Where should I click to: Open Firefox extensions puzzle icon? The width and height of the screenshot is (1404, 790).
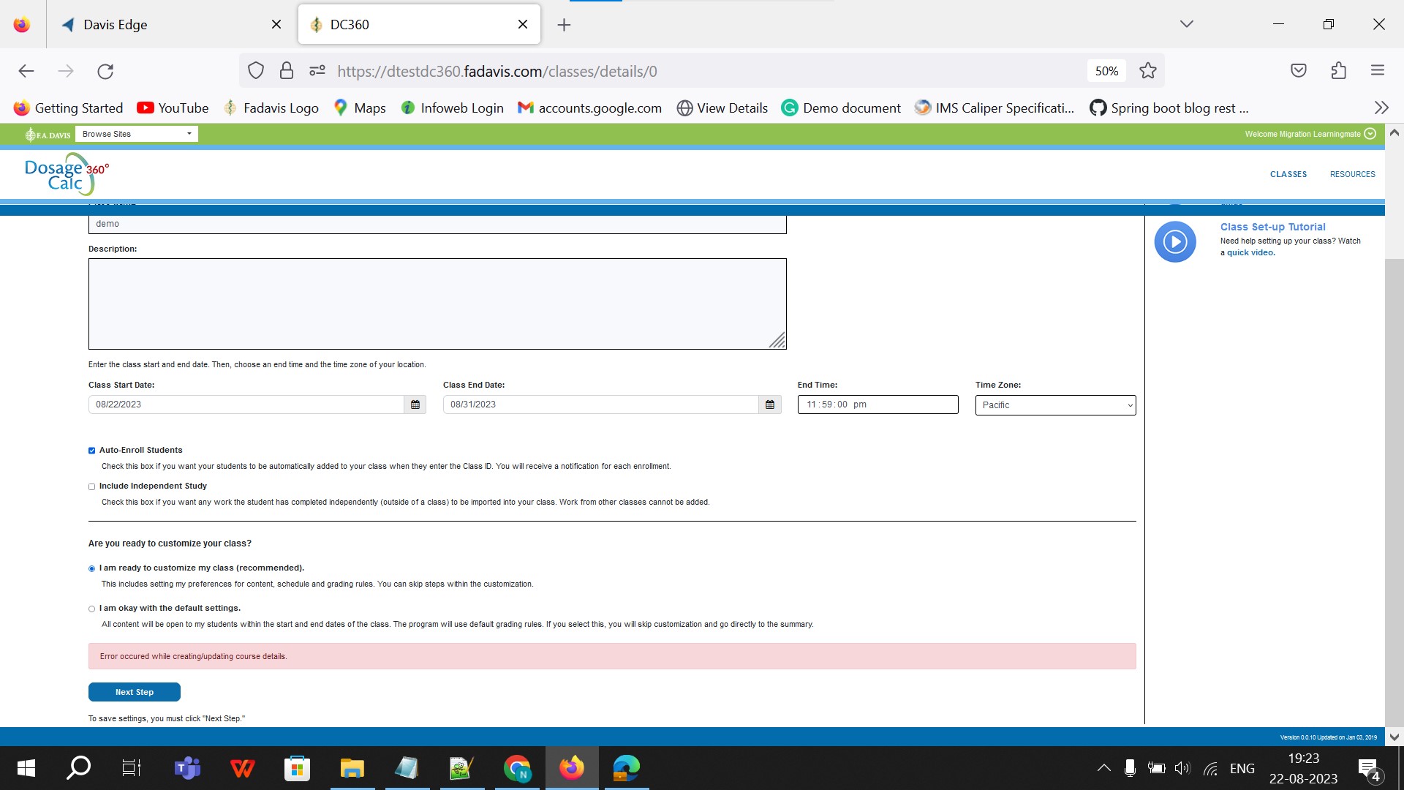tap(1338, 71)
